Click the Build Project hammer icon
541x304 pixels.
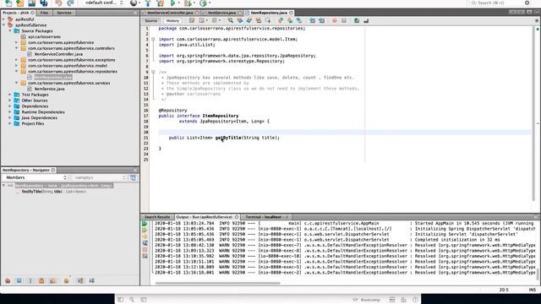148,3
